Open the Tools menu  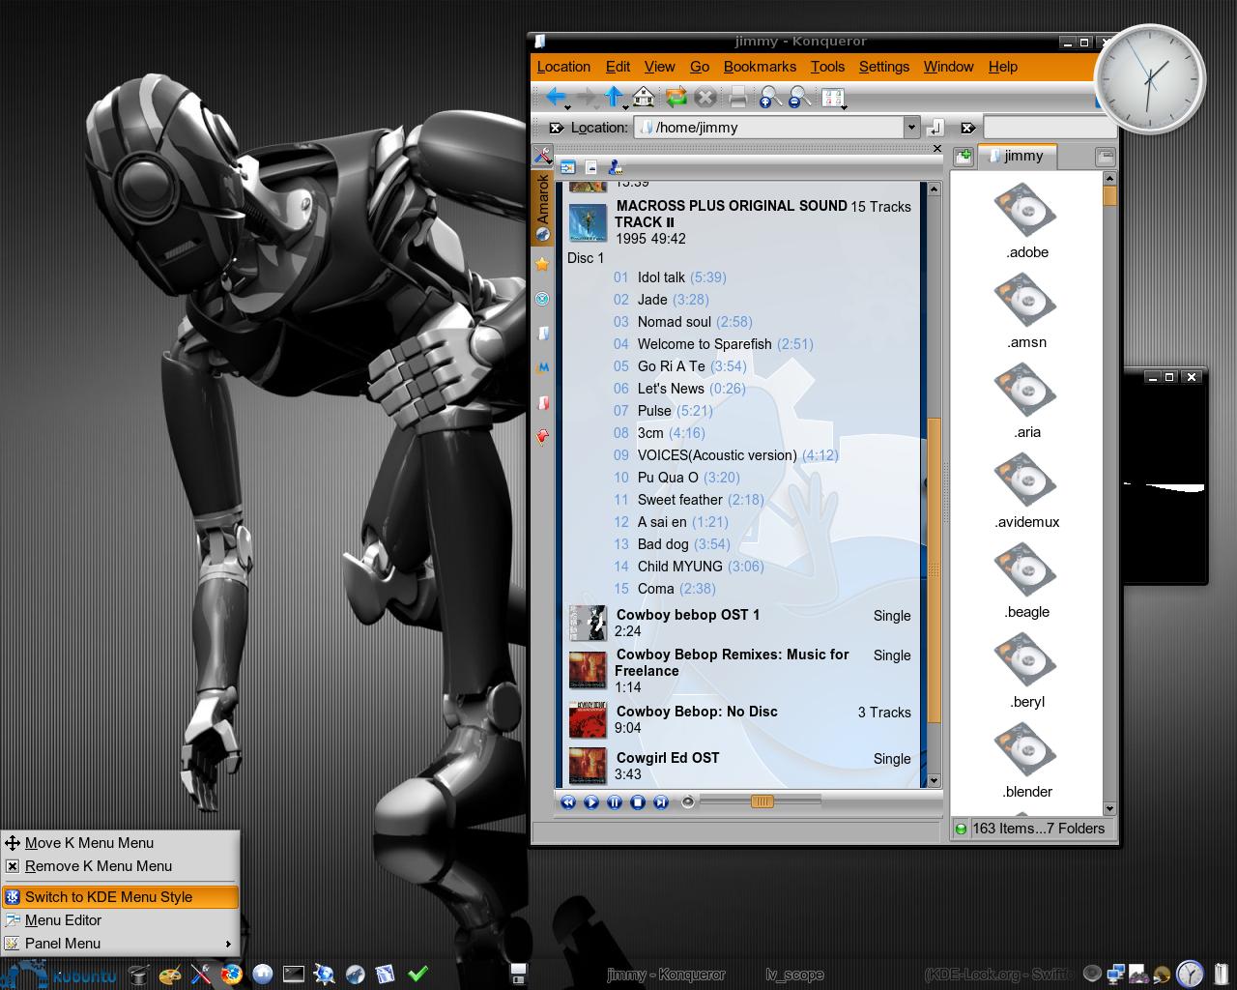point(827,67)
